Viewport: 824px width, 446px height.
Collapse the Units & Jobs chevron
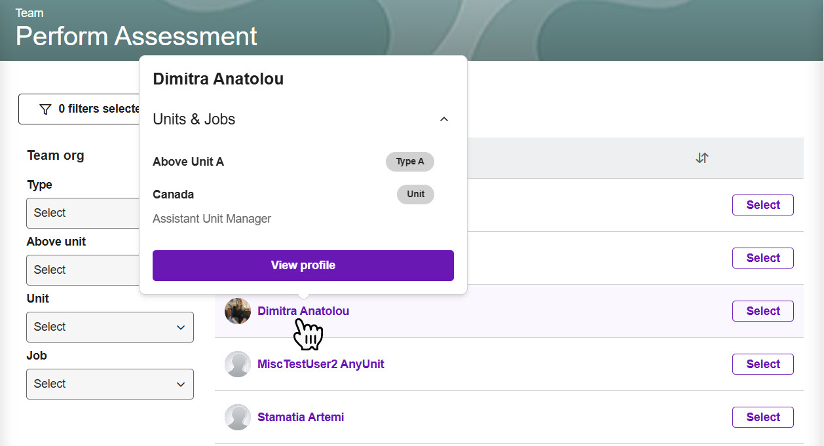tap(444, 119)
